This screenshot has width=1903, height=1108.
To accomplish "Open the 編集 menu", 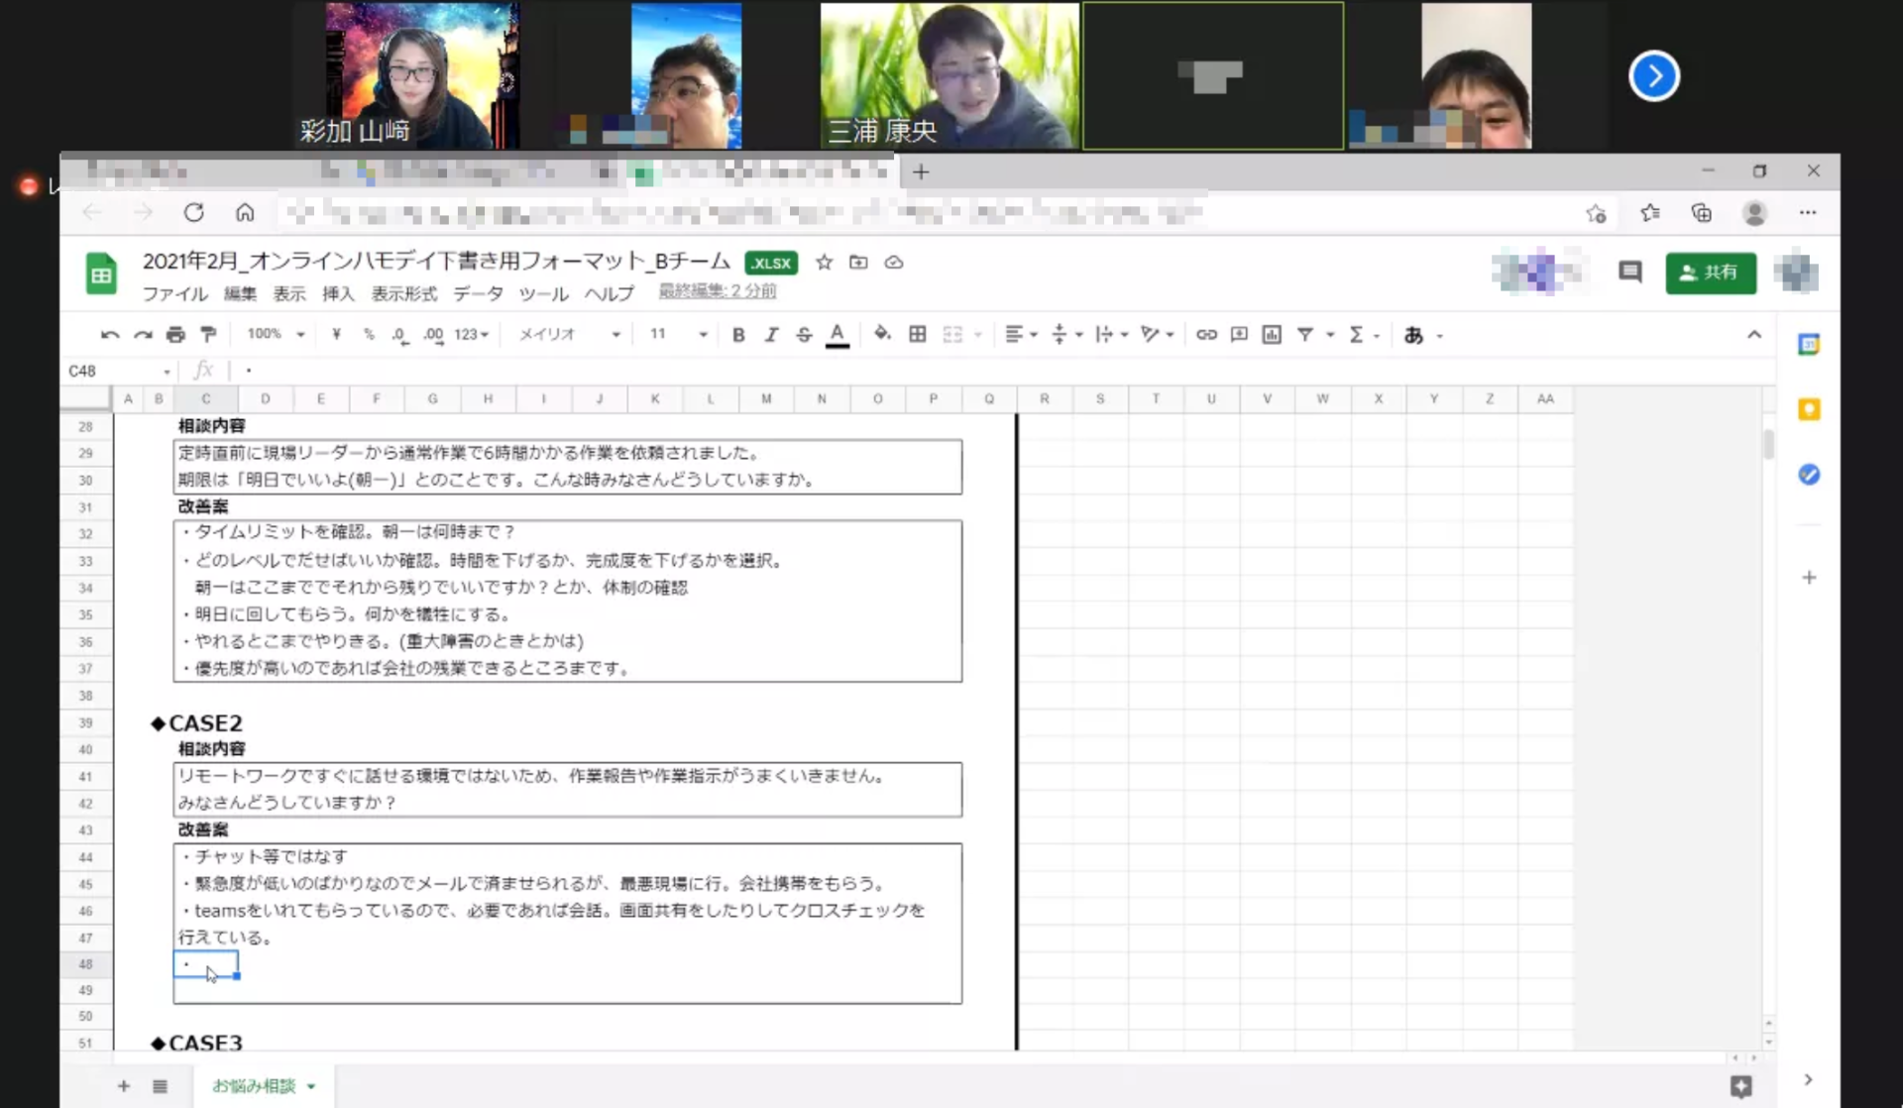I will pyautogui.click(x=240, y=293).
